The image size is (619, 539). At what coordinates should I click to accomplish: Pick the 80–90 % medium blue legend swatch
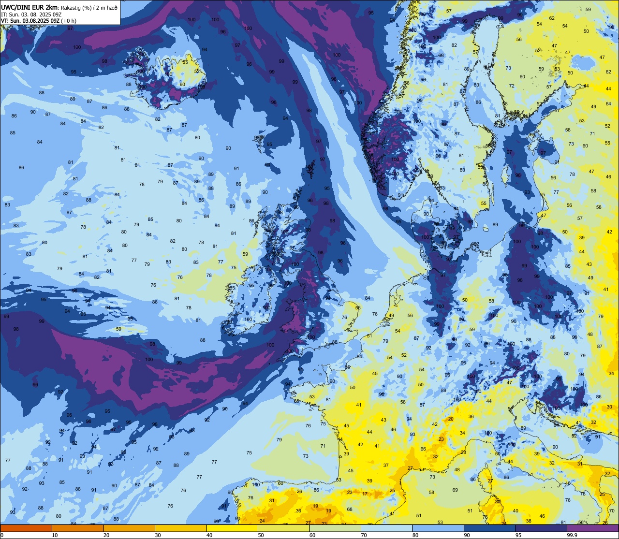(438, 528)
